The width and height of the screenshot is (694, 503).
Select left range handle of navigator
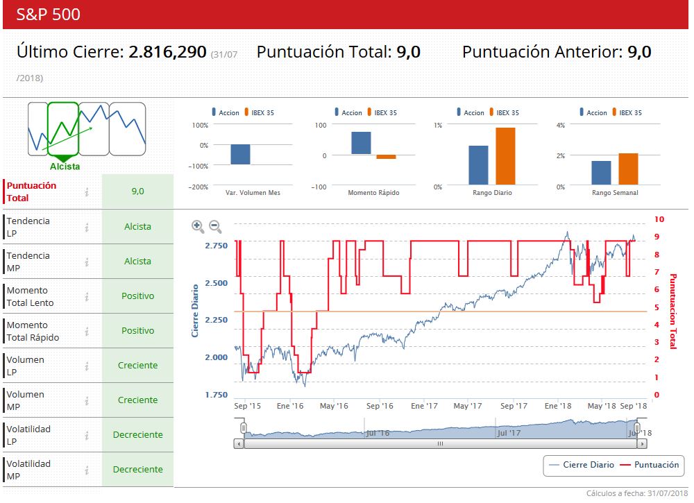243,427
